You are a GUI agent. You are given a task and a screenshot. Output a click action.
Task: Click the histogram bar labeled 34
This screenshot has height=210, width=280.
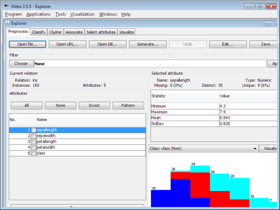pyautogui.click(x=200, y=186)
